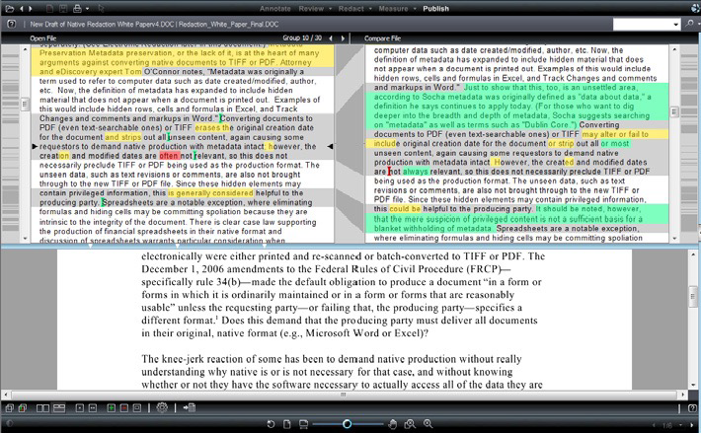Image resolution: width=701 pixels, height=433 pixels.
Task: Click the copy documents icon in bottom toolbar
Action: tap(10, 407)
